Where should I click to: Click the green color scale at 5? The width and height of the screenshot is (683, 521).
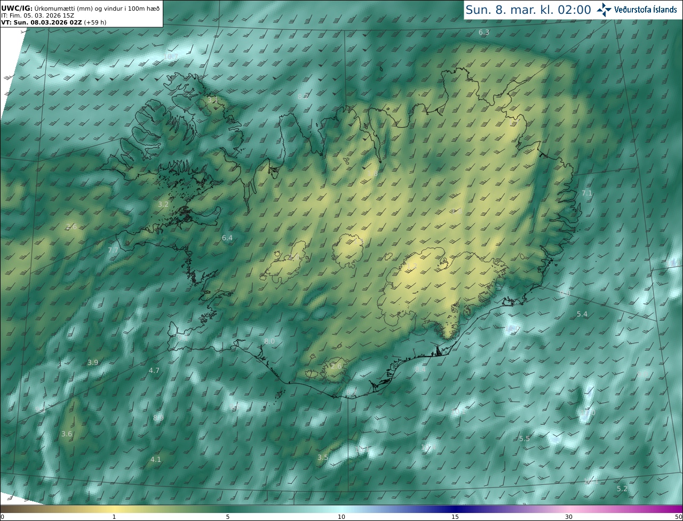[228, 509]
